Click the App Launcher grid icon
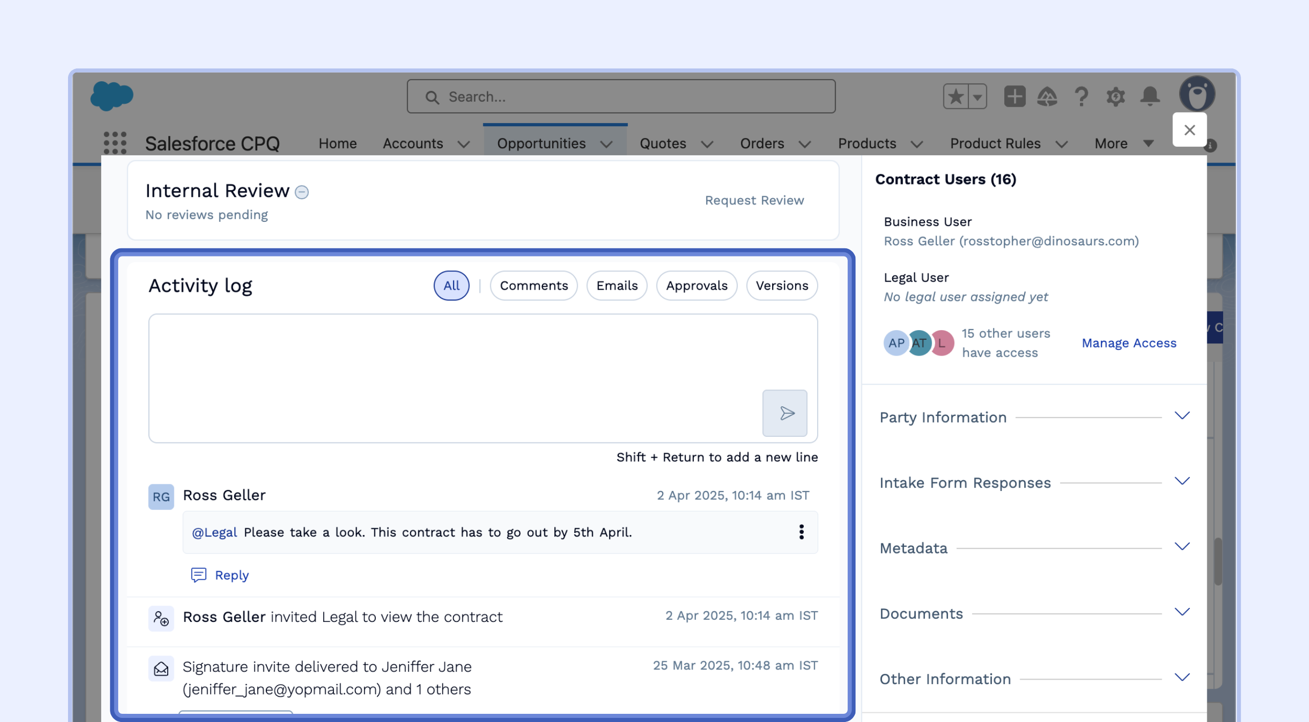This screenshot has height=722, width=1309. click(115, 143)
